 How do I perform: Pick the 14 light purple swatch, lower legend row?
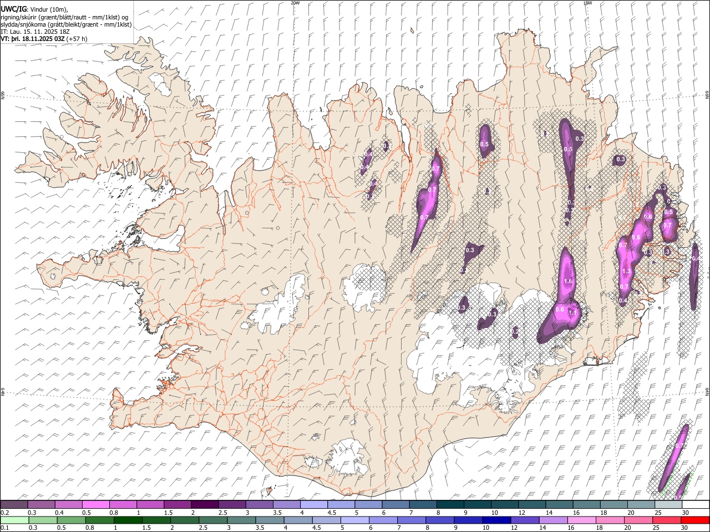point(552,520)
